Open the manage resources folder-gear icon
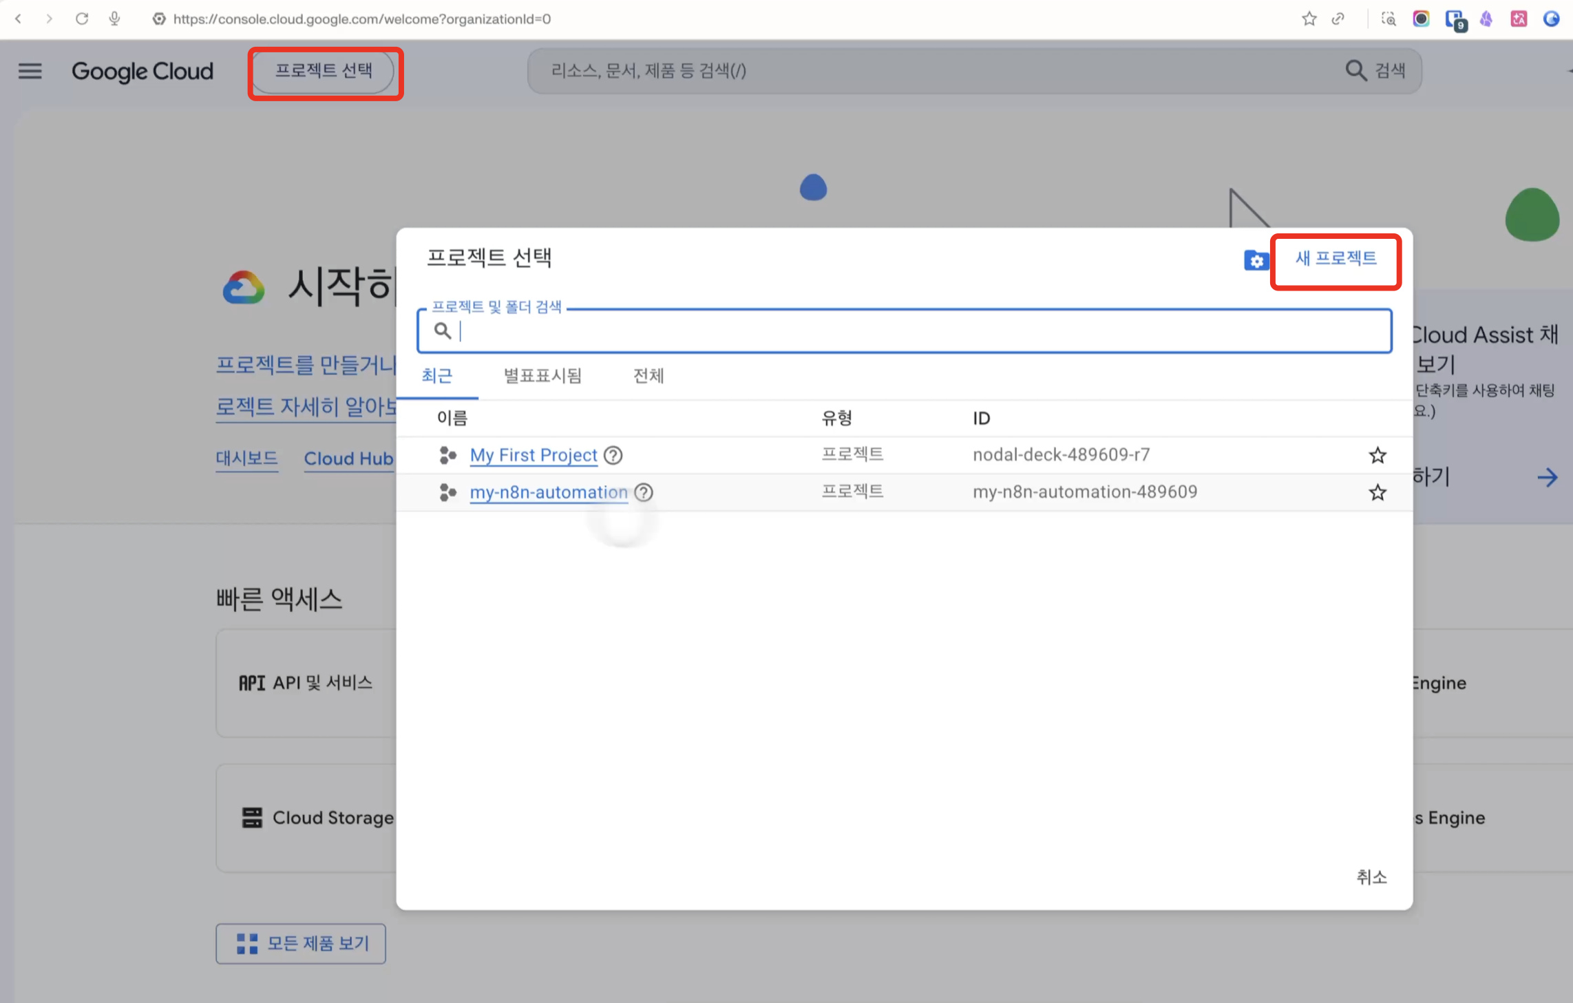1573x1003 pixels. (1256, 260)
